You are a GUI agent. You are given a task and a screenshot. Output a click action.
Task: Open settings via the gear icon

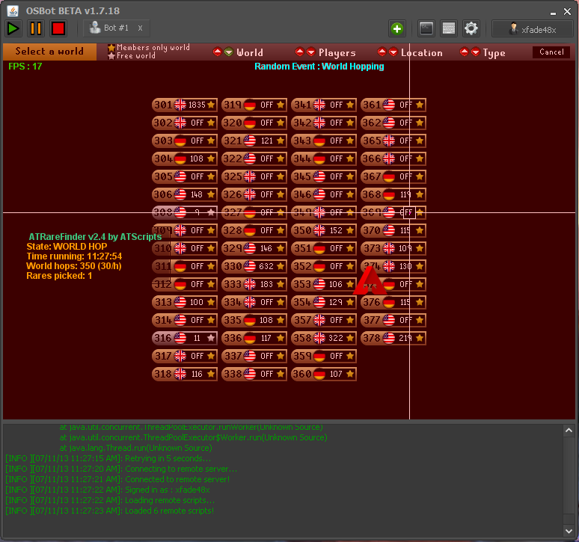pyautogui.click(x=471, y=28)
